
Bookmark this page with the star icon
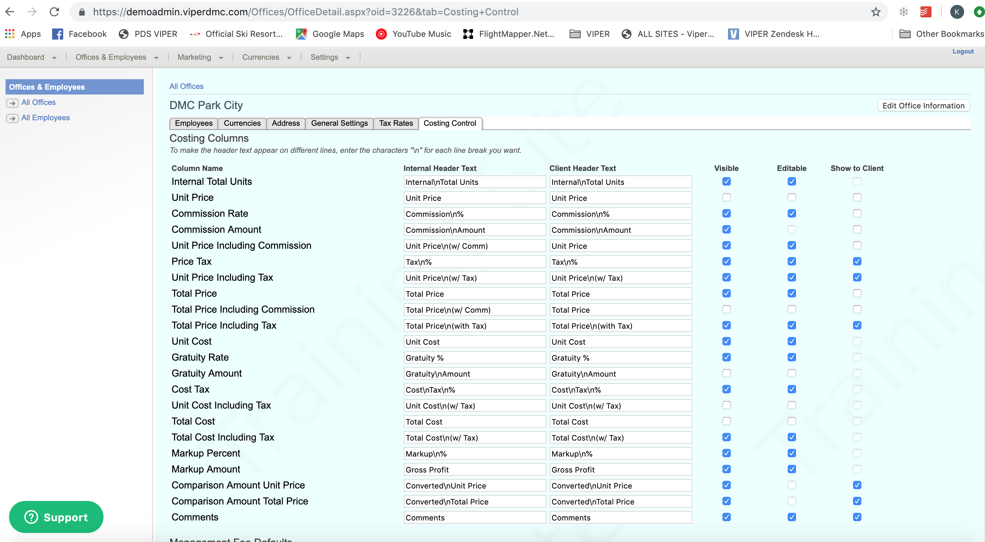(x=876, y=12)
